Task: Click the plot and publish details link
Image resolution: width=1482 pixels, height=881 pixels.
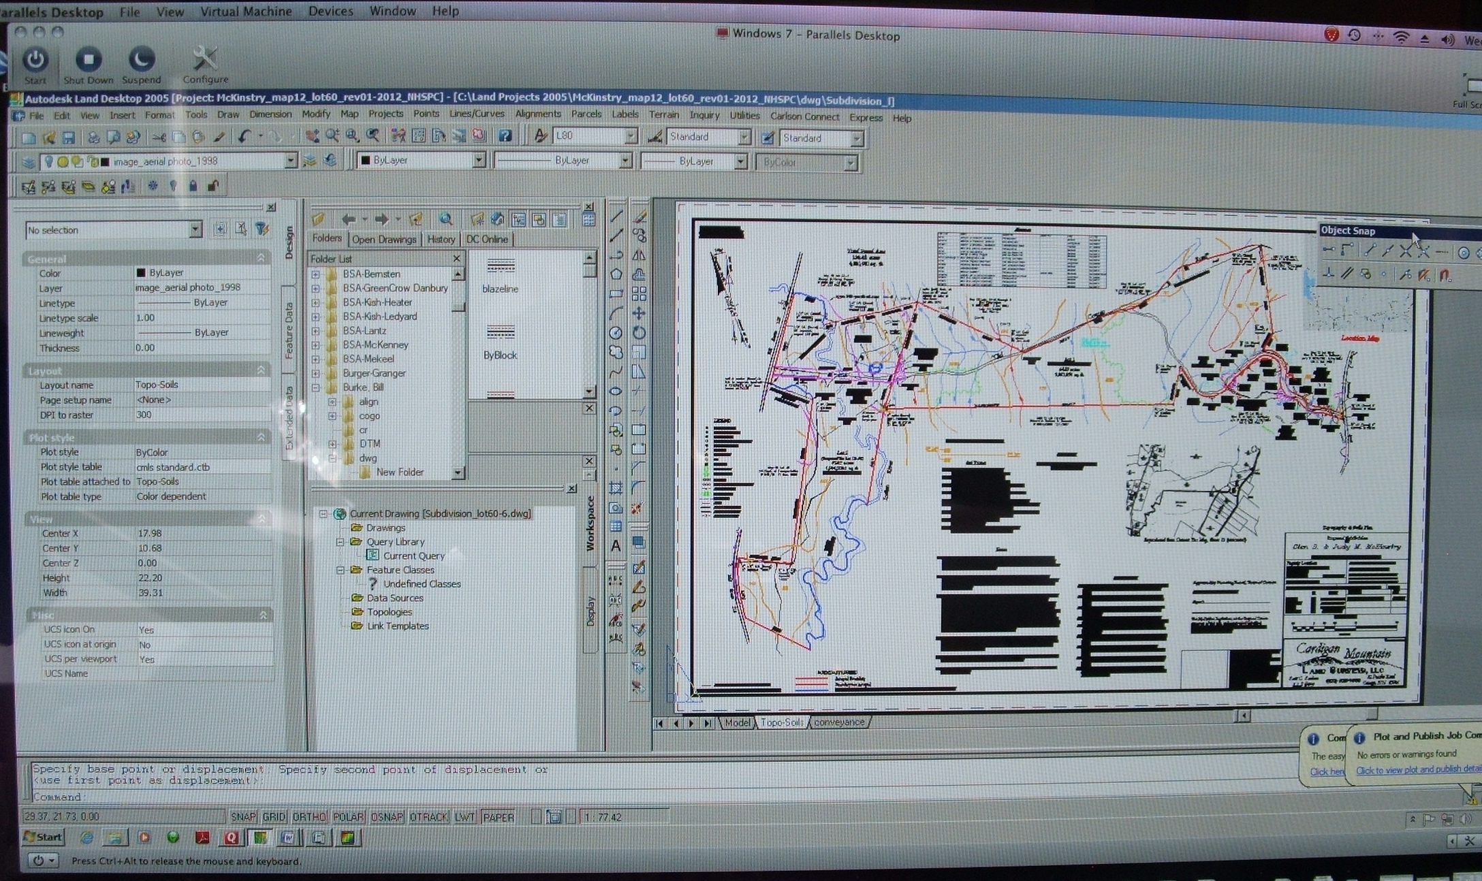Action: click(x=1417, y=770)
